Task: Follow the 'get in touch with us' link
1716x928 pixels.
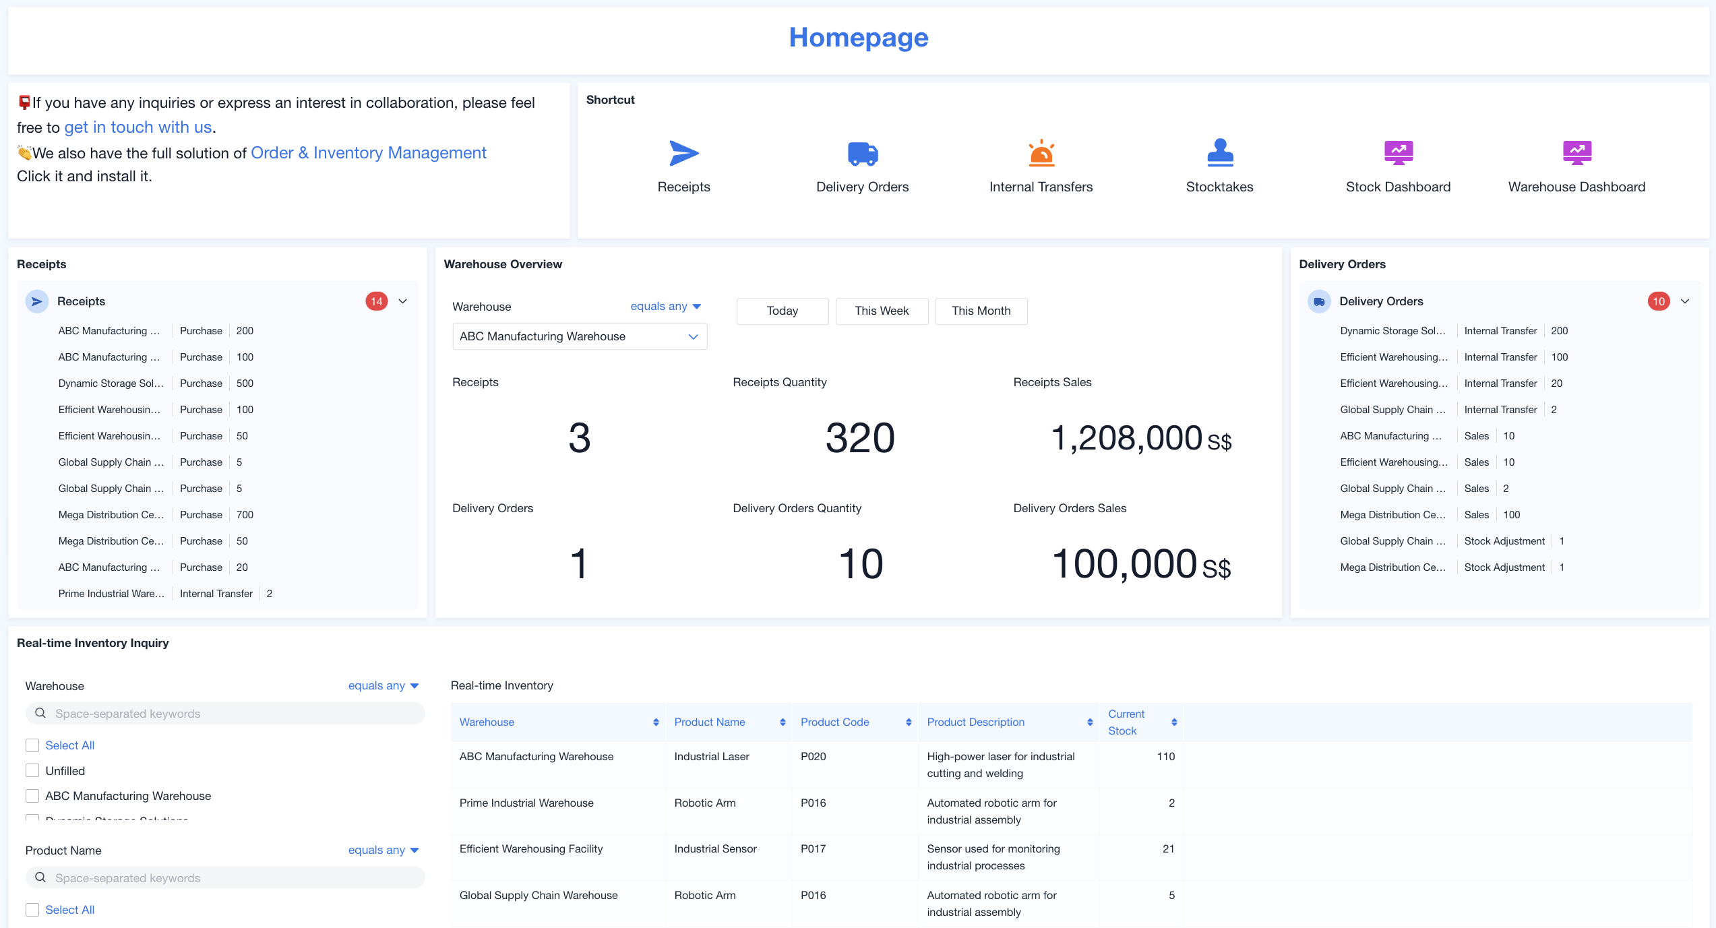Action: (137, 127)
